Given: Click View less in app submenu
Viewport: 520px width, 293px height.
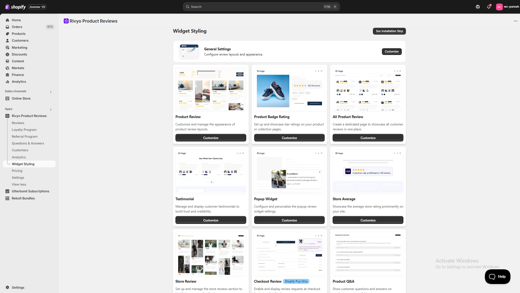Looking at the screenshot, I should tap(19, 184).
